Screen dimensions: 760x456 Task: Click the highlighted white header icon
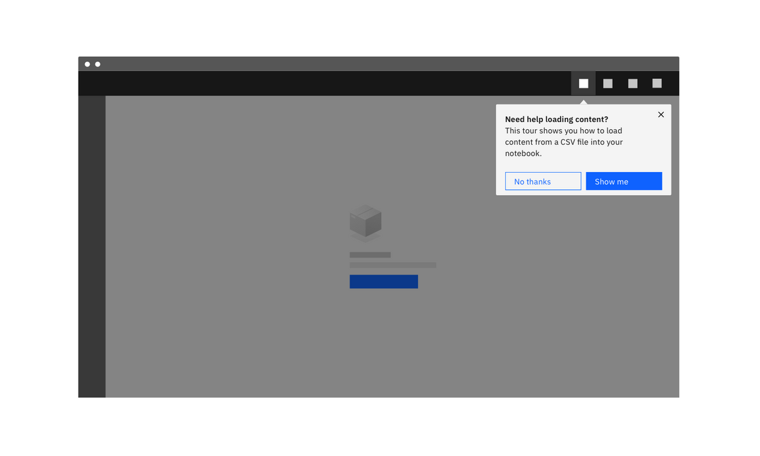point(583,83)
